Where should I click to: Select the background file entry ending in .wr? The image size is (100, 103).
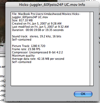point(3,67)
